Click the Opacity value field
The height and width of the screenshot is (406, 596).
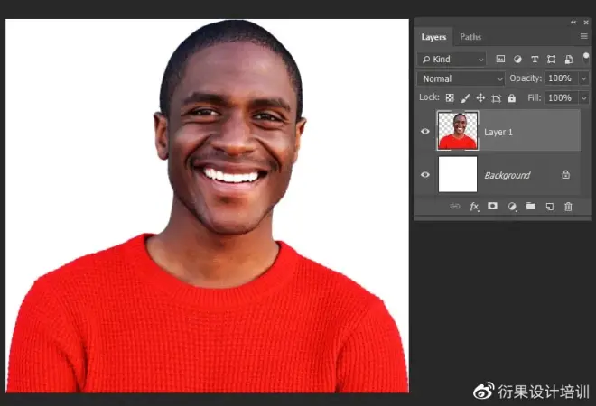click(x=562, y=78)
